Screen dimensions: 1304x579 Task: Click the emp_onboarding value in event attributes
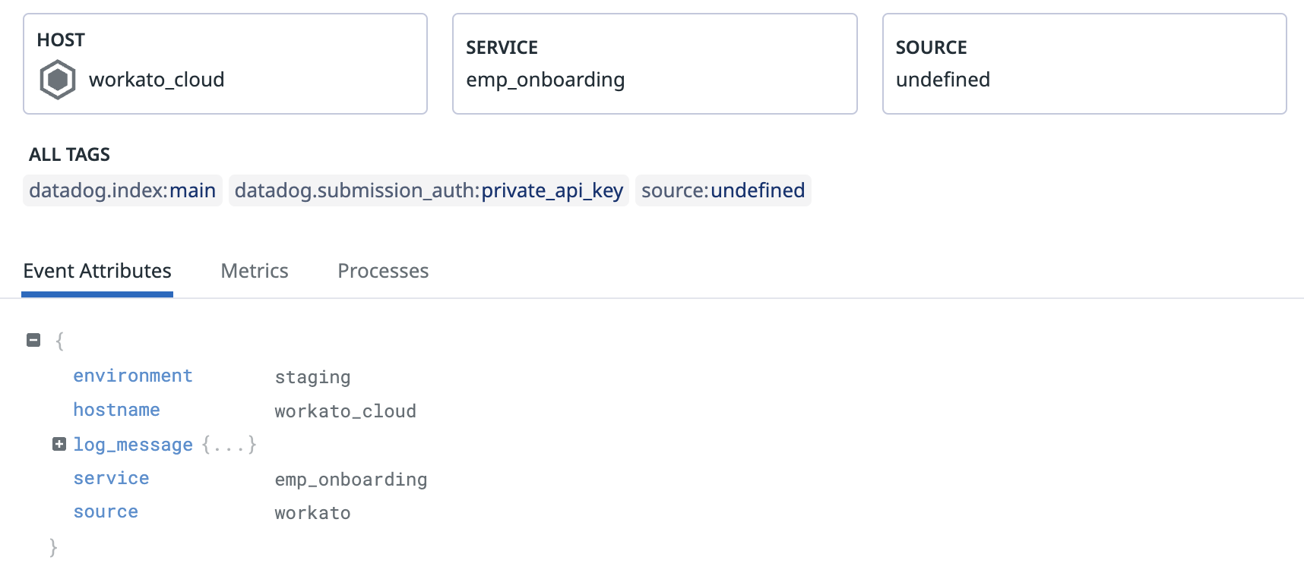[x=350, y=480]
